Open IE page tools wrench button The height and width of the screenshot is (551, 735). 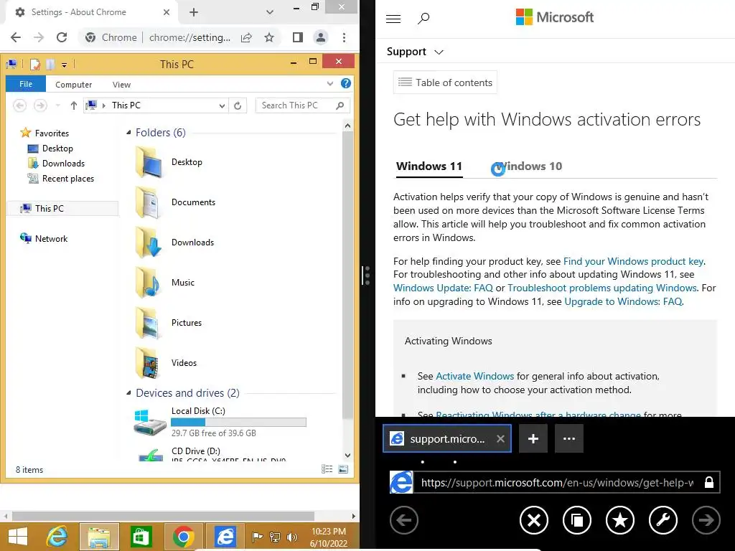(x=663, y=520)
